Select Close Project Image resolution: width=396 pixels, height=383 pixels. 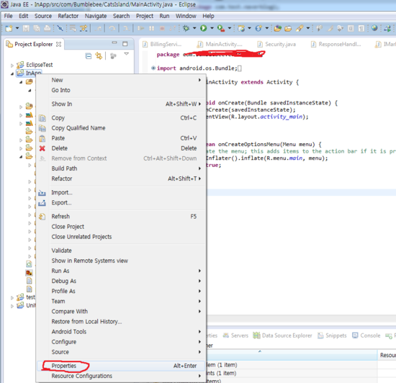click(121, 227)
